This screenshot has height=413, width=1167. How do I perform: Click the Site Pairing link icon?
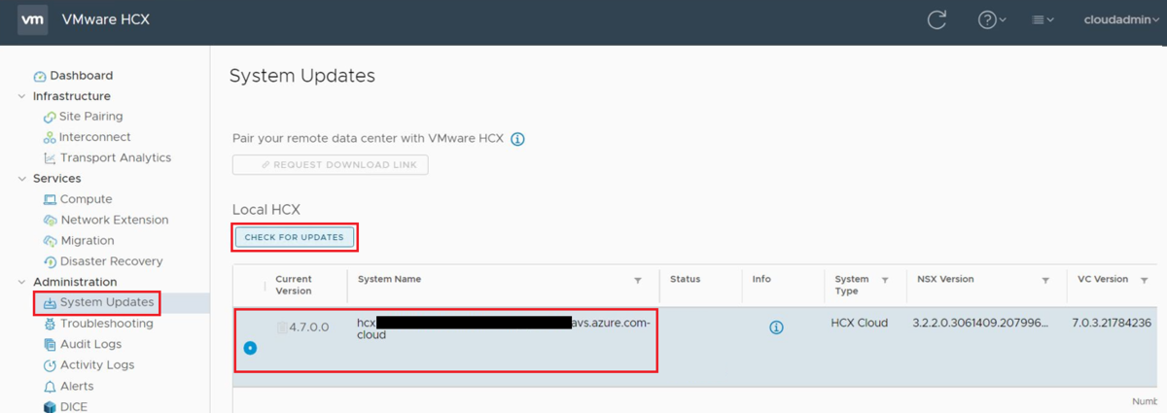[x=50, y=117]
